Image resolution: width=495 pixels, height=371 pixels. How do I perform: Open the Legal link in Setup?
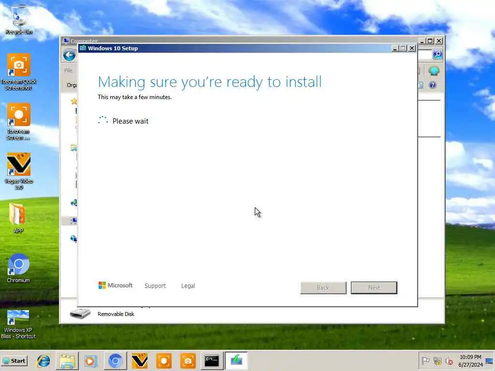tap(188, 286)
